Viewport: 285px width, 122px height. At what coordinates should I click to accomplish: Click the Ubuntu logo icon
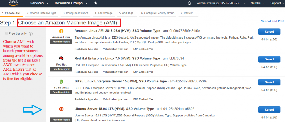pyautogui.click(x=61, y=109)
